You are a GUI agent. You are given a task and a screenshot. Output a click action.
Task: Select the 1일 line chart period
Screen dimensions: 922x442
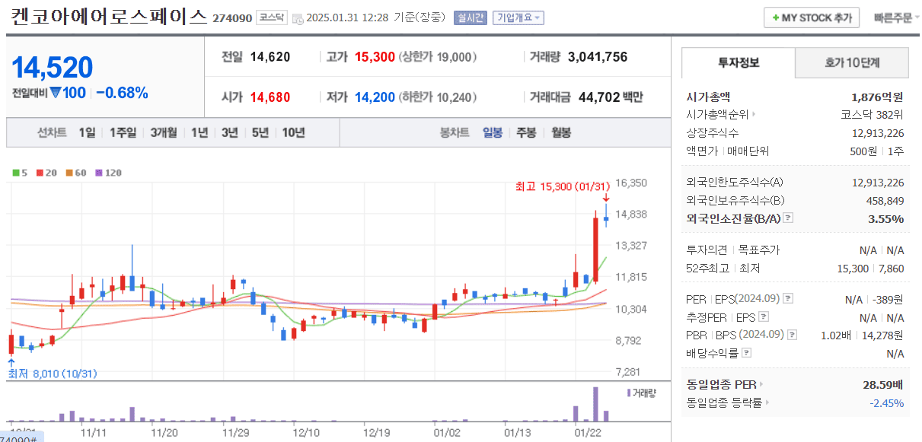click(87, 132)
